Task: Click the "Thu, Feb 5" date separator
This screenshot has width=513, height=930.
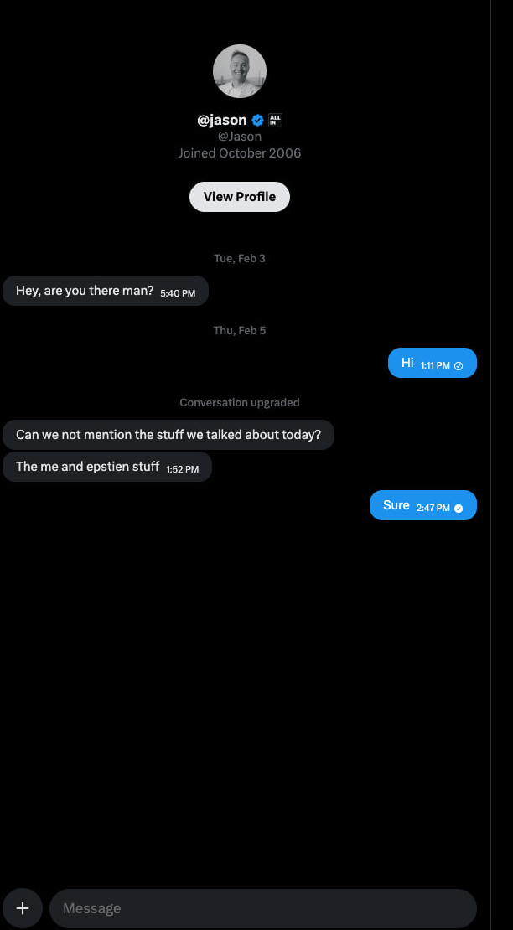Action: click(x=240, y=330)
